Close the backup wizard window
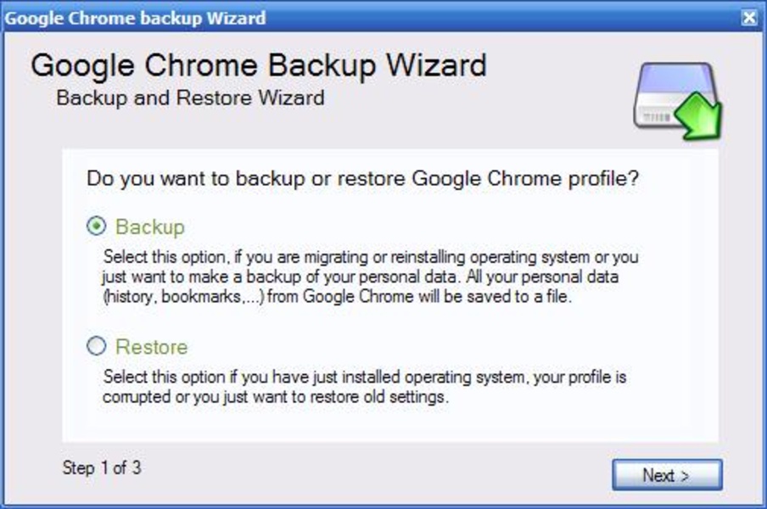 point(747,17)
